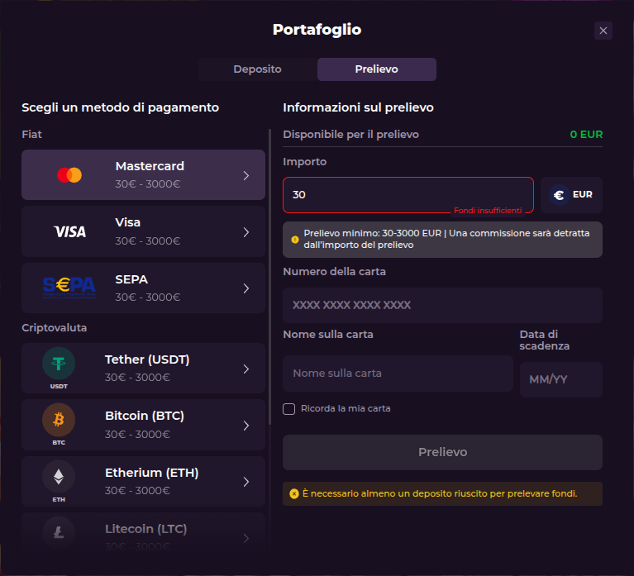Switch to the Deposito tab

click(257, 69)
